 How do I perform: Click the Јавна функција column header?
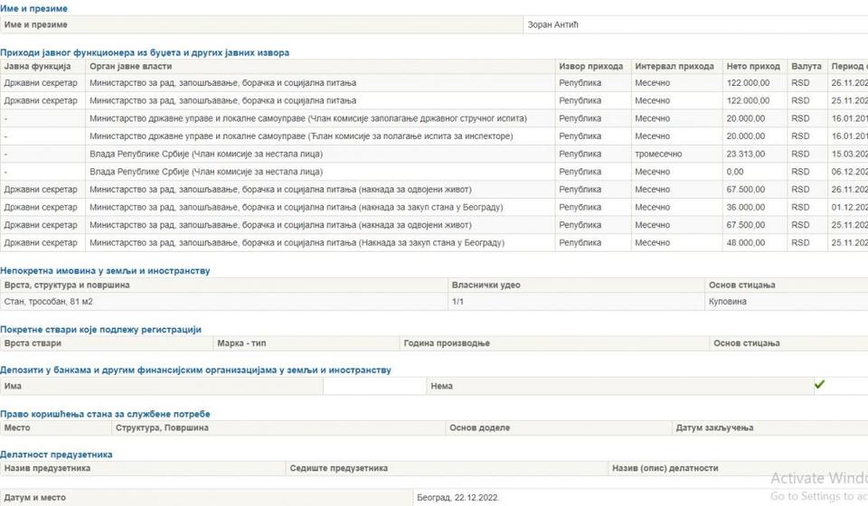coord(37,67)
